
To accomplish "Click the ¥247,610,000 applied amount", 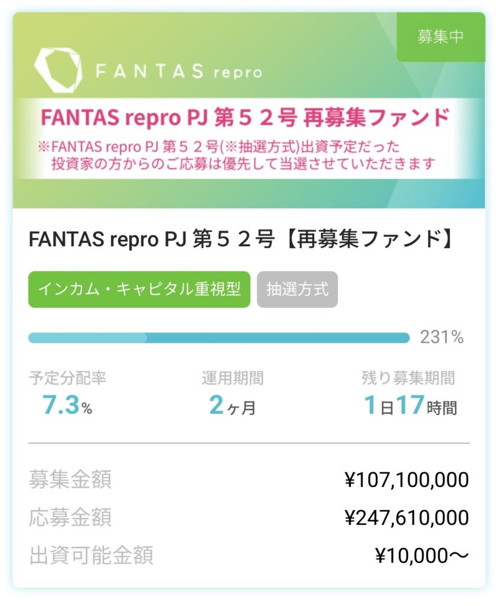I will pyautogui.click(x=407, y=517).
